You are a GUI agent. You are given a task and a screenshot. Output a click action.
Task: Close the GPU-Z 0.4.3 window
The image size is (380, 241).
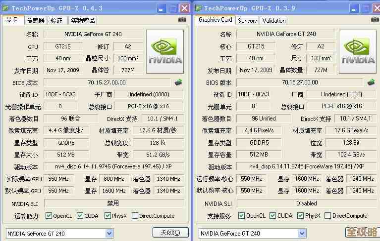pos(184,8)
